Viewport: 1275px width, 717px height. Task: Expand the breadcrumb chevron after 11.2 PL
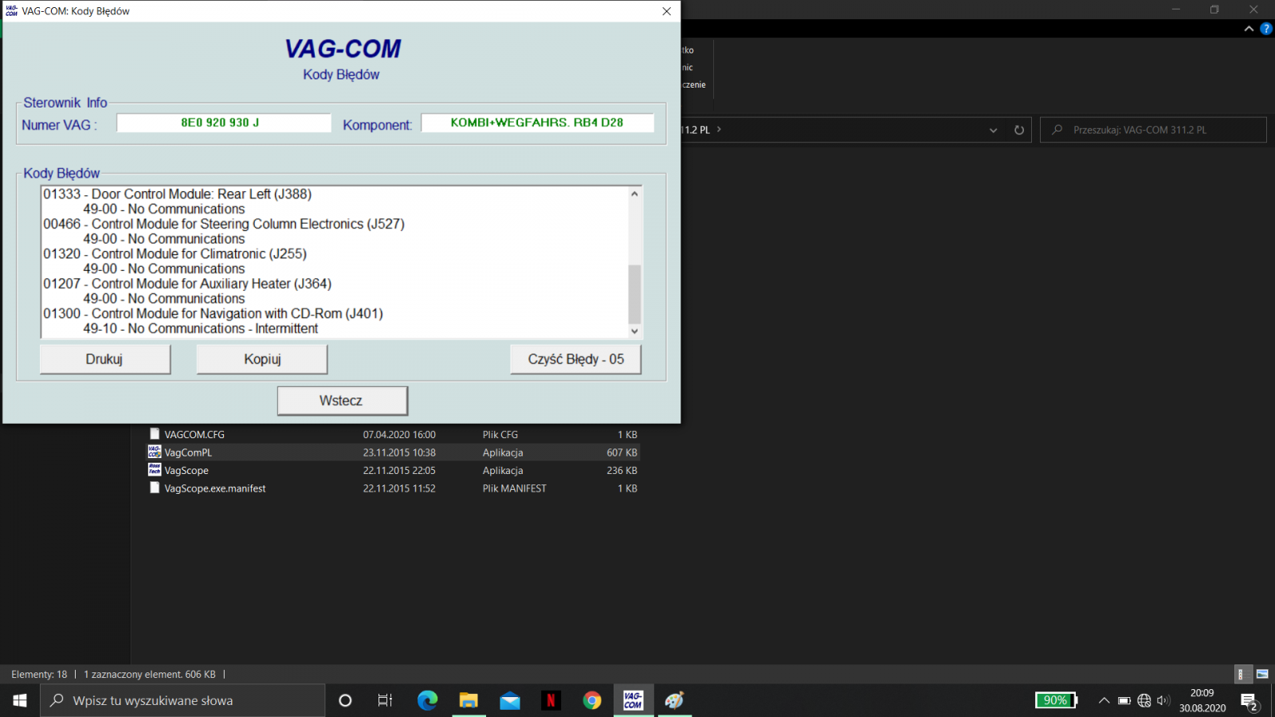[719, 129]
